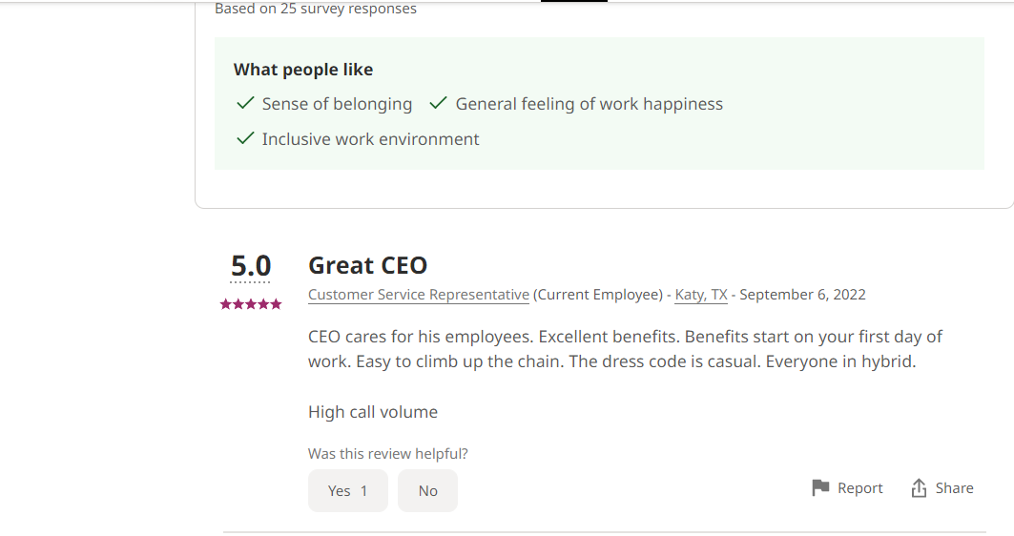Click checkmark icon beside Inclusive work environment
This screenshot has height=536, width=1014.
tap(245, 138)
